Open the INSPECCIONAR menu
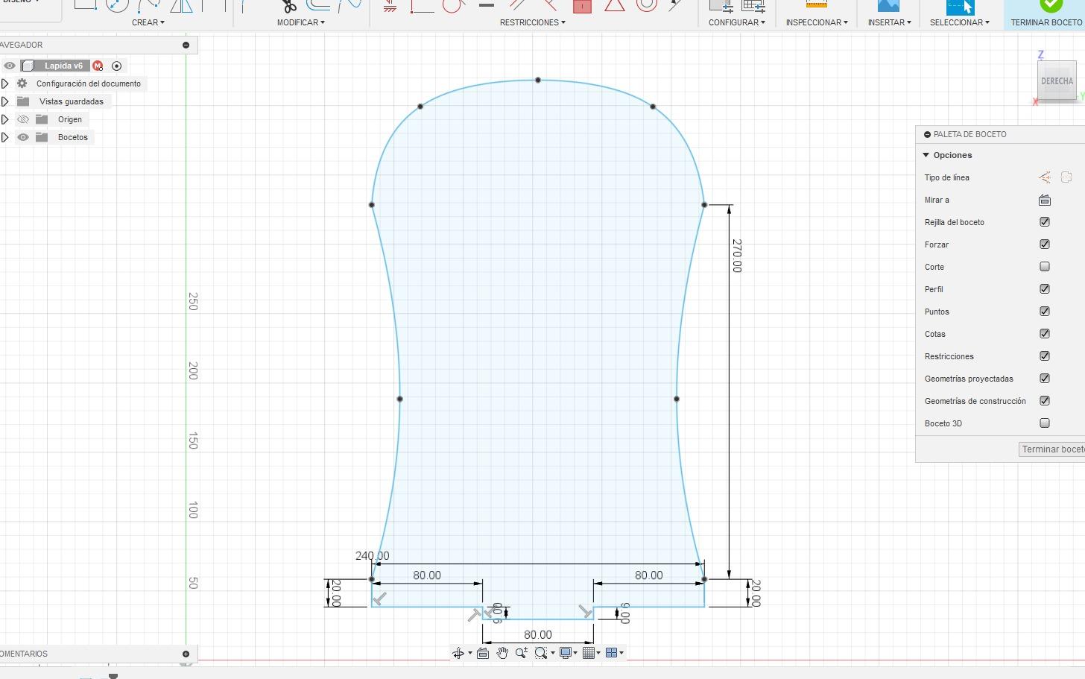This screenshot has width=1085, height=679. [817, 22]
